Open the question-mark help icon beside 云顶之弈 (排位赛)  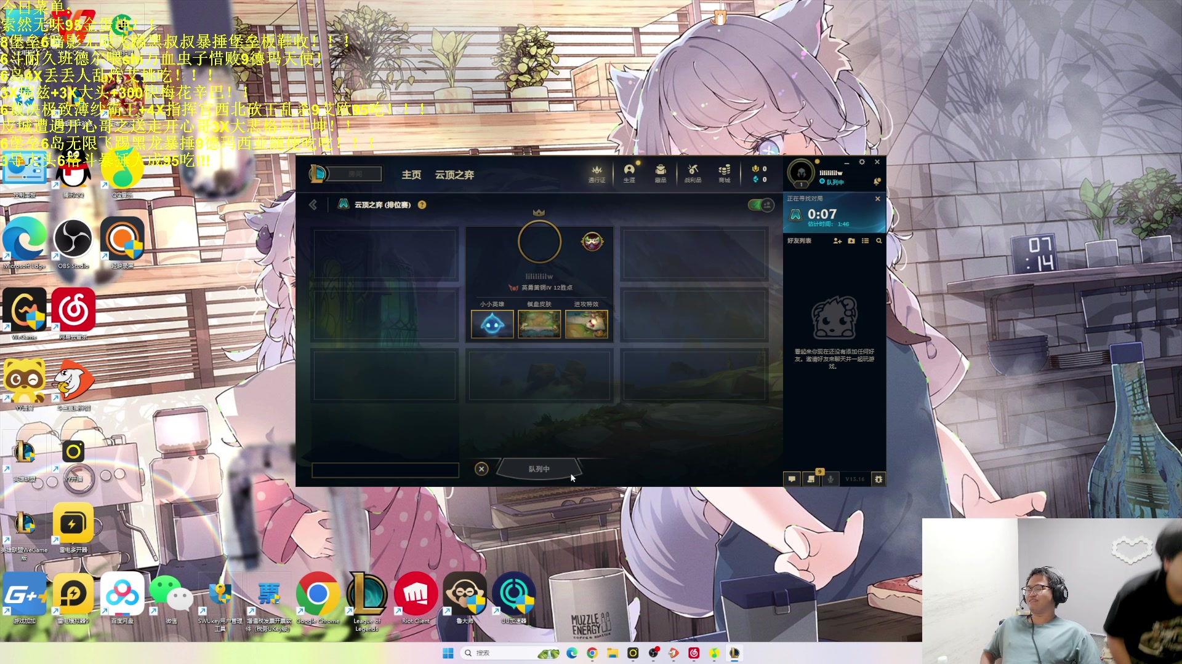(x=422, y=205)
